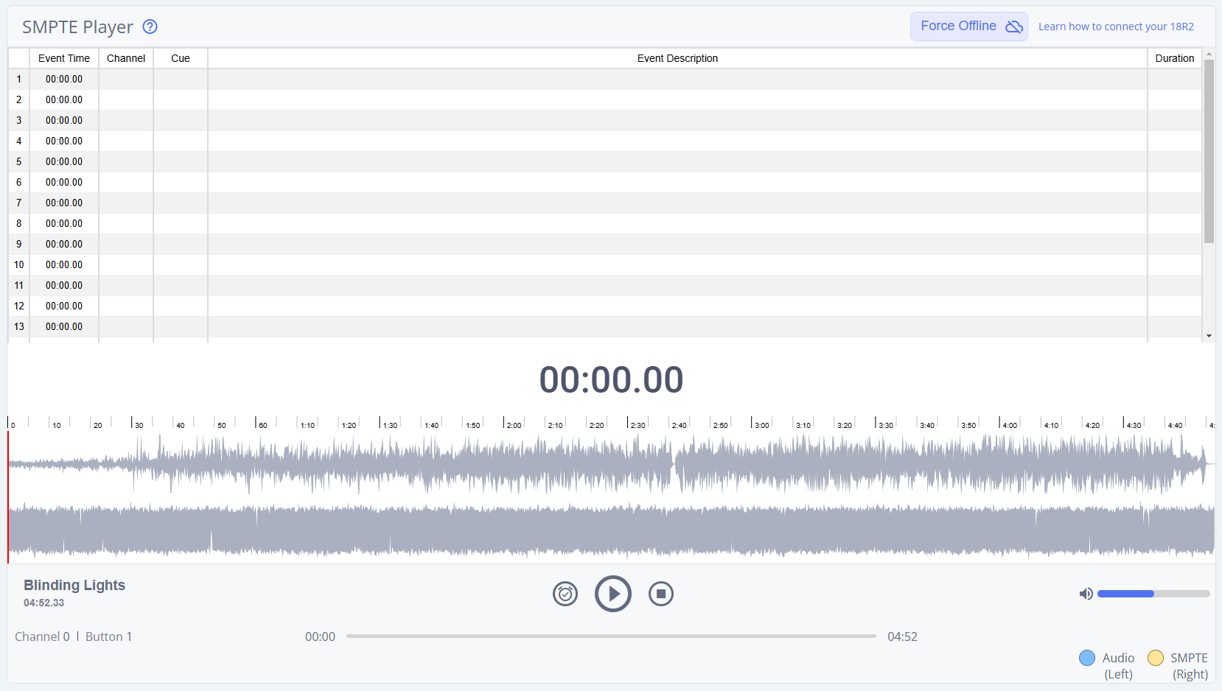
Task: Click the Event Time column header
Action: click(64, 58)
